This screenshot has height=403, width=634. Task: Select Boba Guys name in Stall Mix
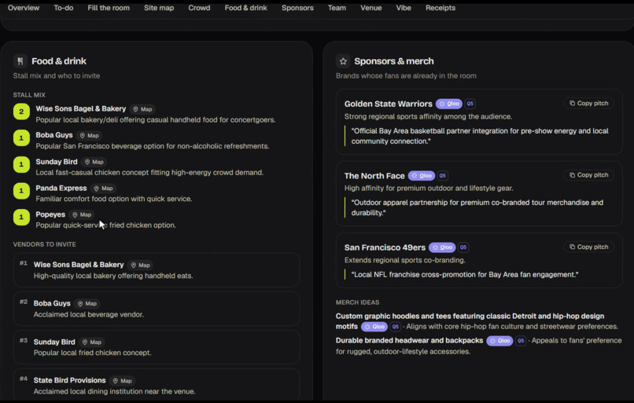pos(54,135)
